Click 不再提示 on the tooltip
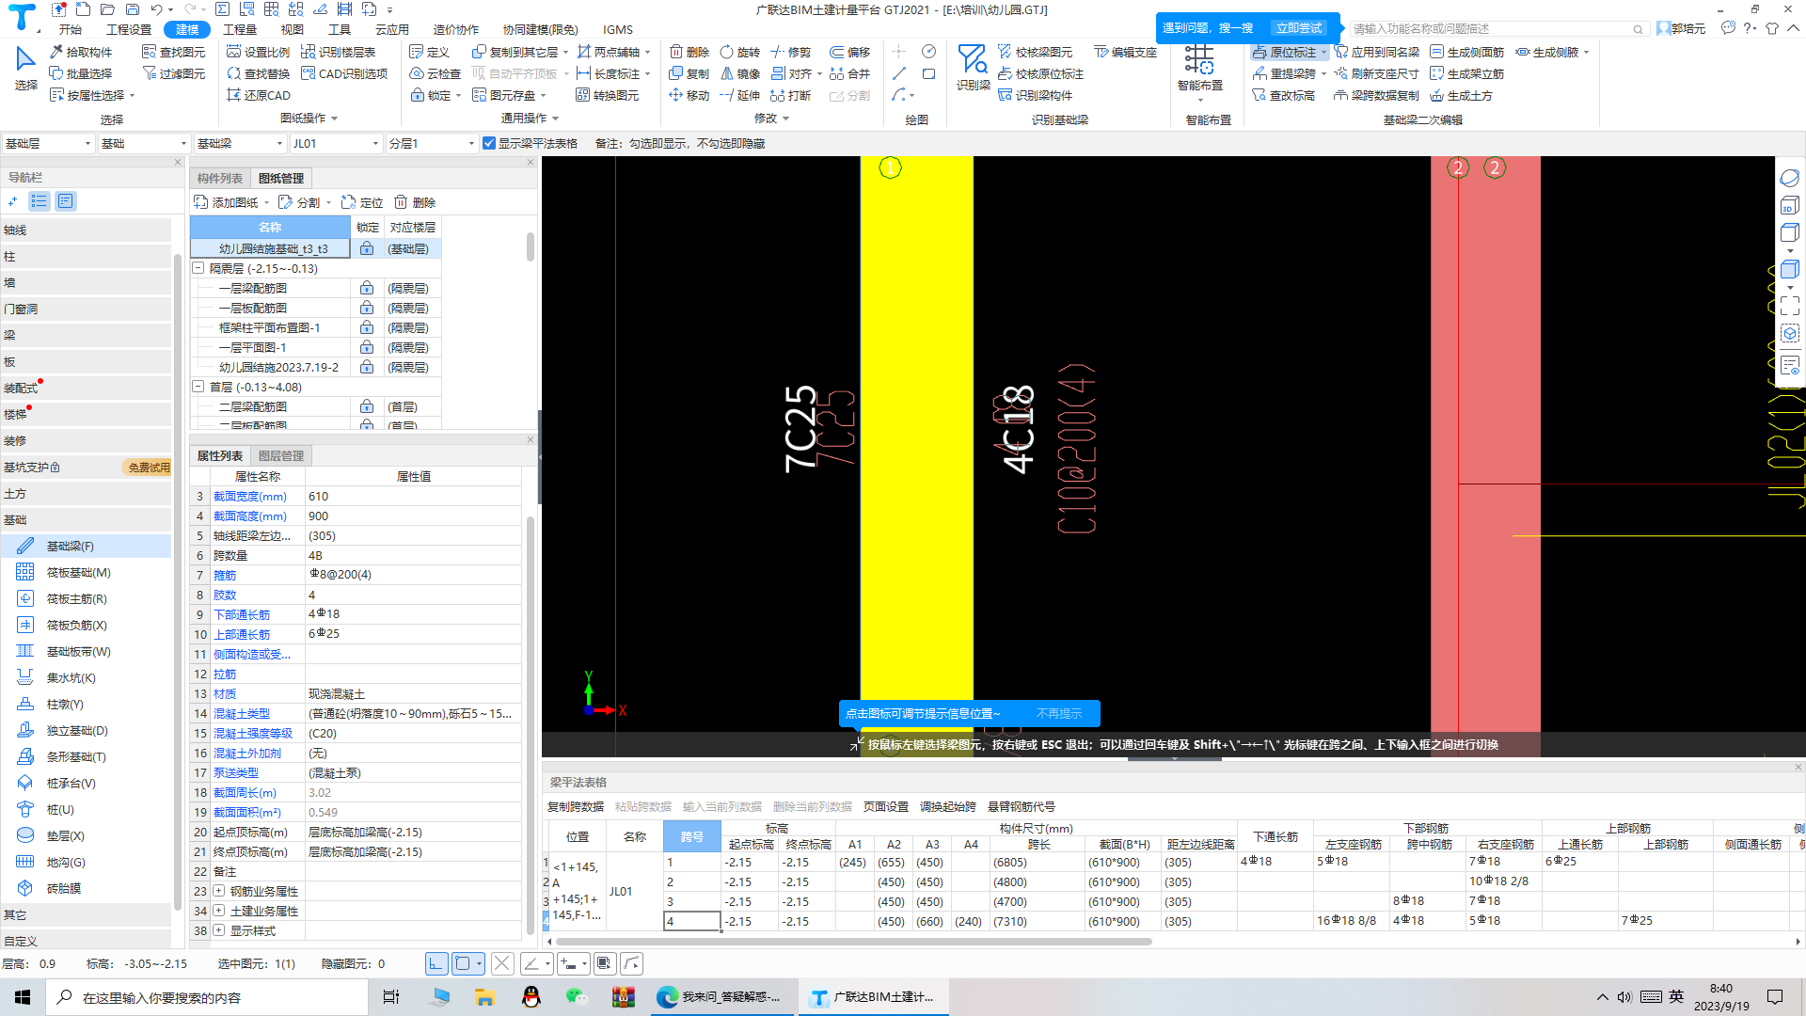 [1059, 713]
